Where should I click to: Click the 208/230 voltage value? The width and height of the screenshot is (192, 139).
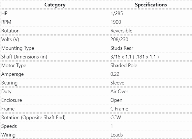[x=119, y=39]
